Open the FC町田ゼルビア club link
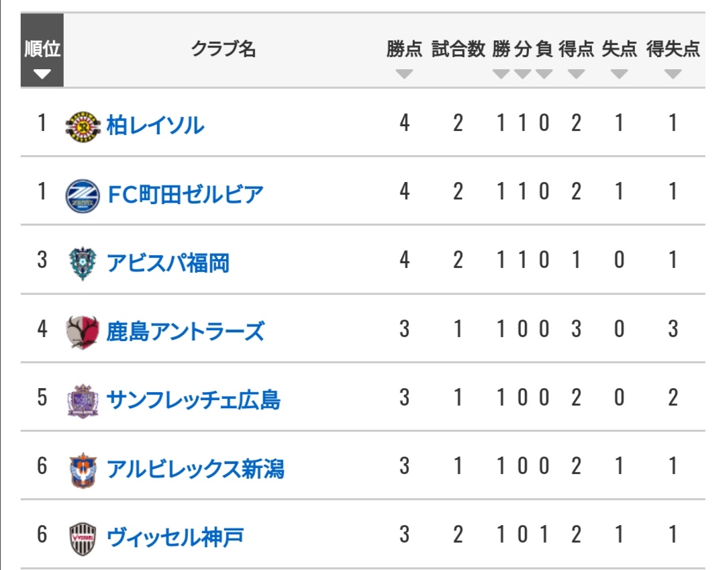 tap(185, 194)
